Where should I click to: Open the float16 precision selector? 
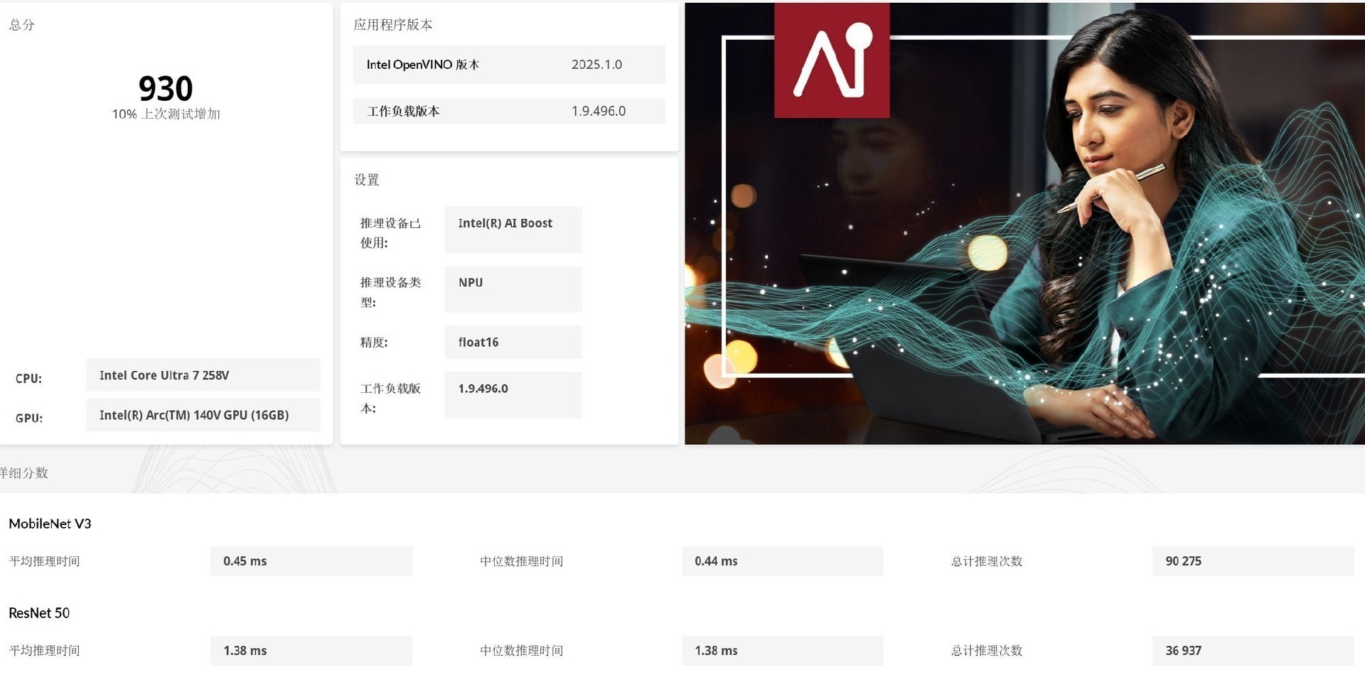point(513,342)
